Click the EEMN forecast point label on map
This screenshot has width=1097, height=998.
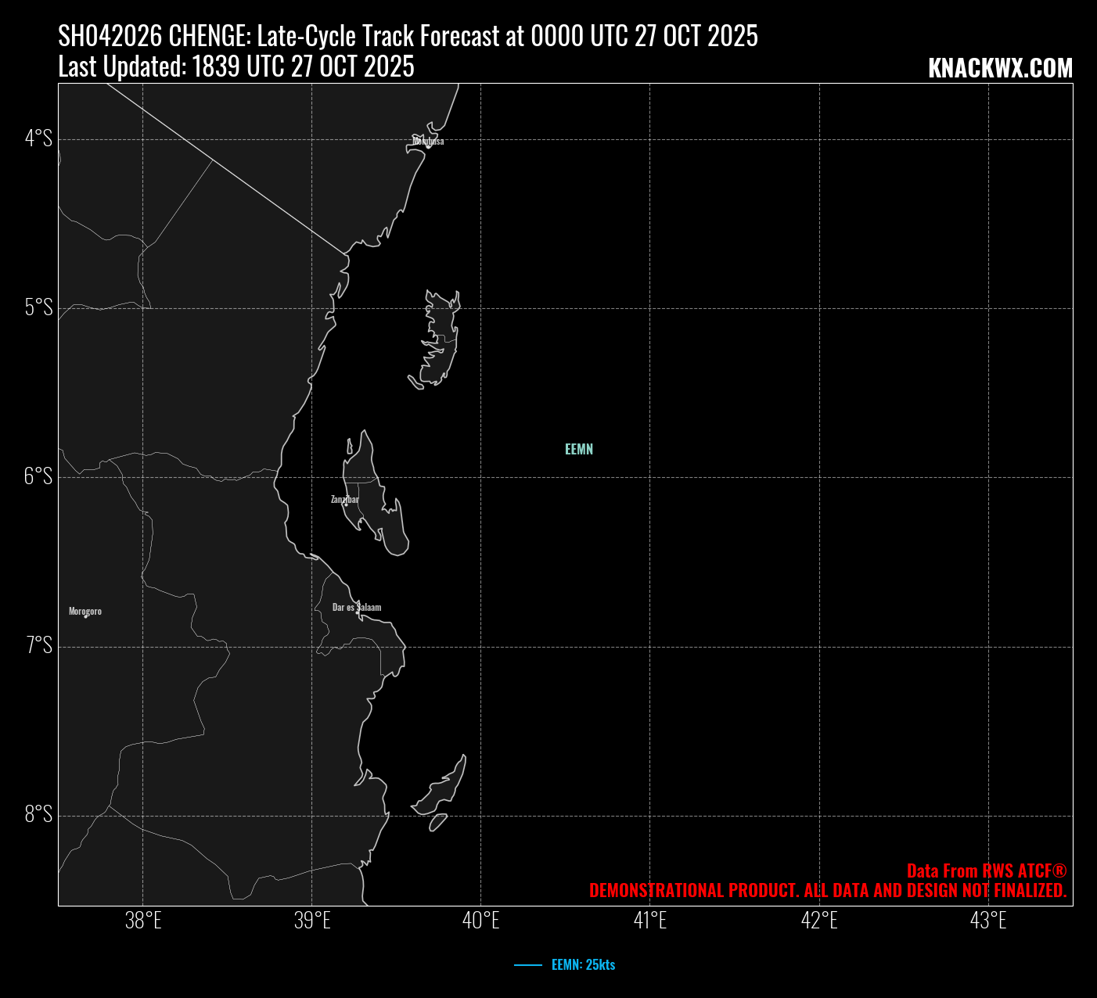point(579,450)
